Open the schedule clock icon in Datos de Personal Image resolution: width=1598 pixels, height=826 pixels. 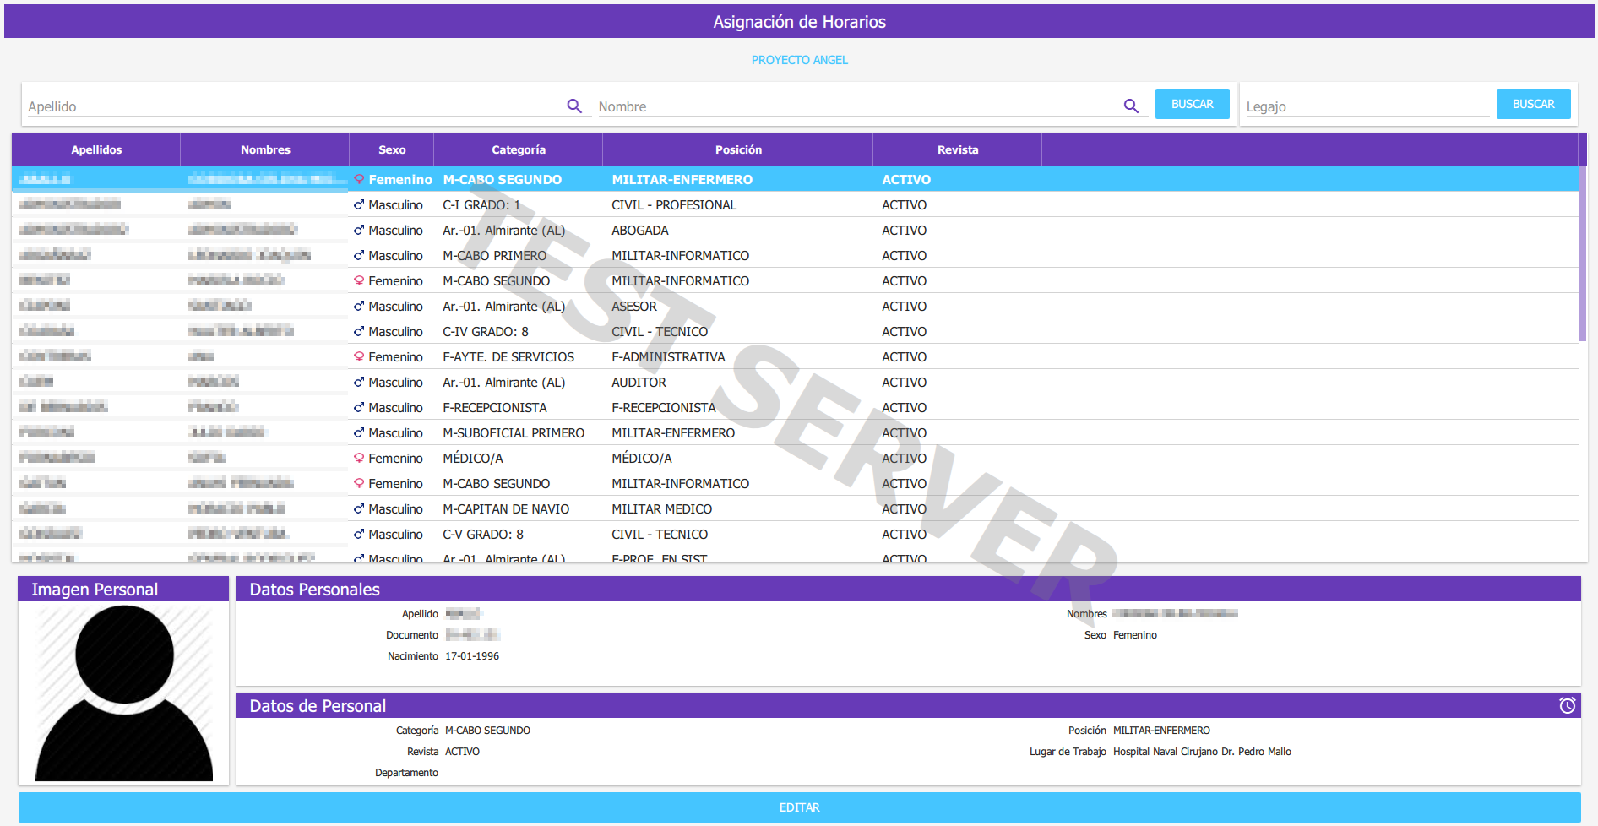coord(1567,705)
